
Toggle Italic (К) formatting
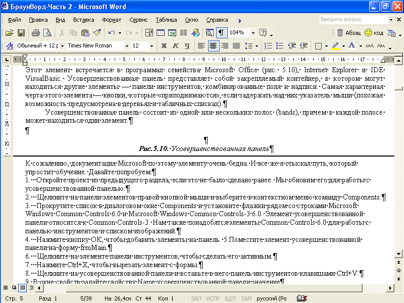[175, 46]
